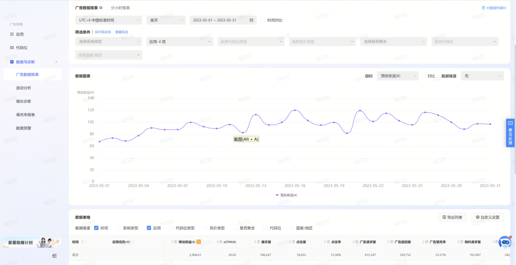
Task: Toggle the 预估收益(¥) chart legend marker
Action: (278, 195)
